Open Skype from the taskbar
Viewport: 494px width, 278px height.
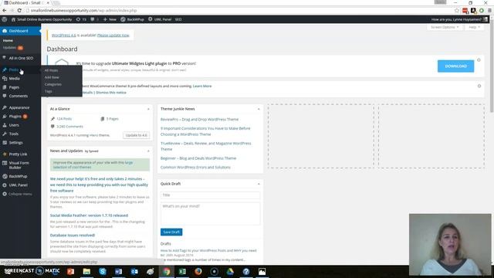coord(103,271)
